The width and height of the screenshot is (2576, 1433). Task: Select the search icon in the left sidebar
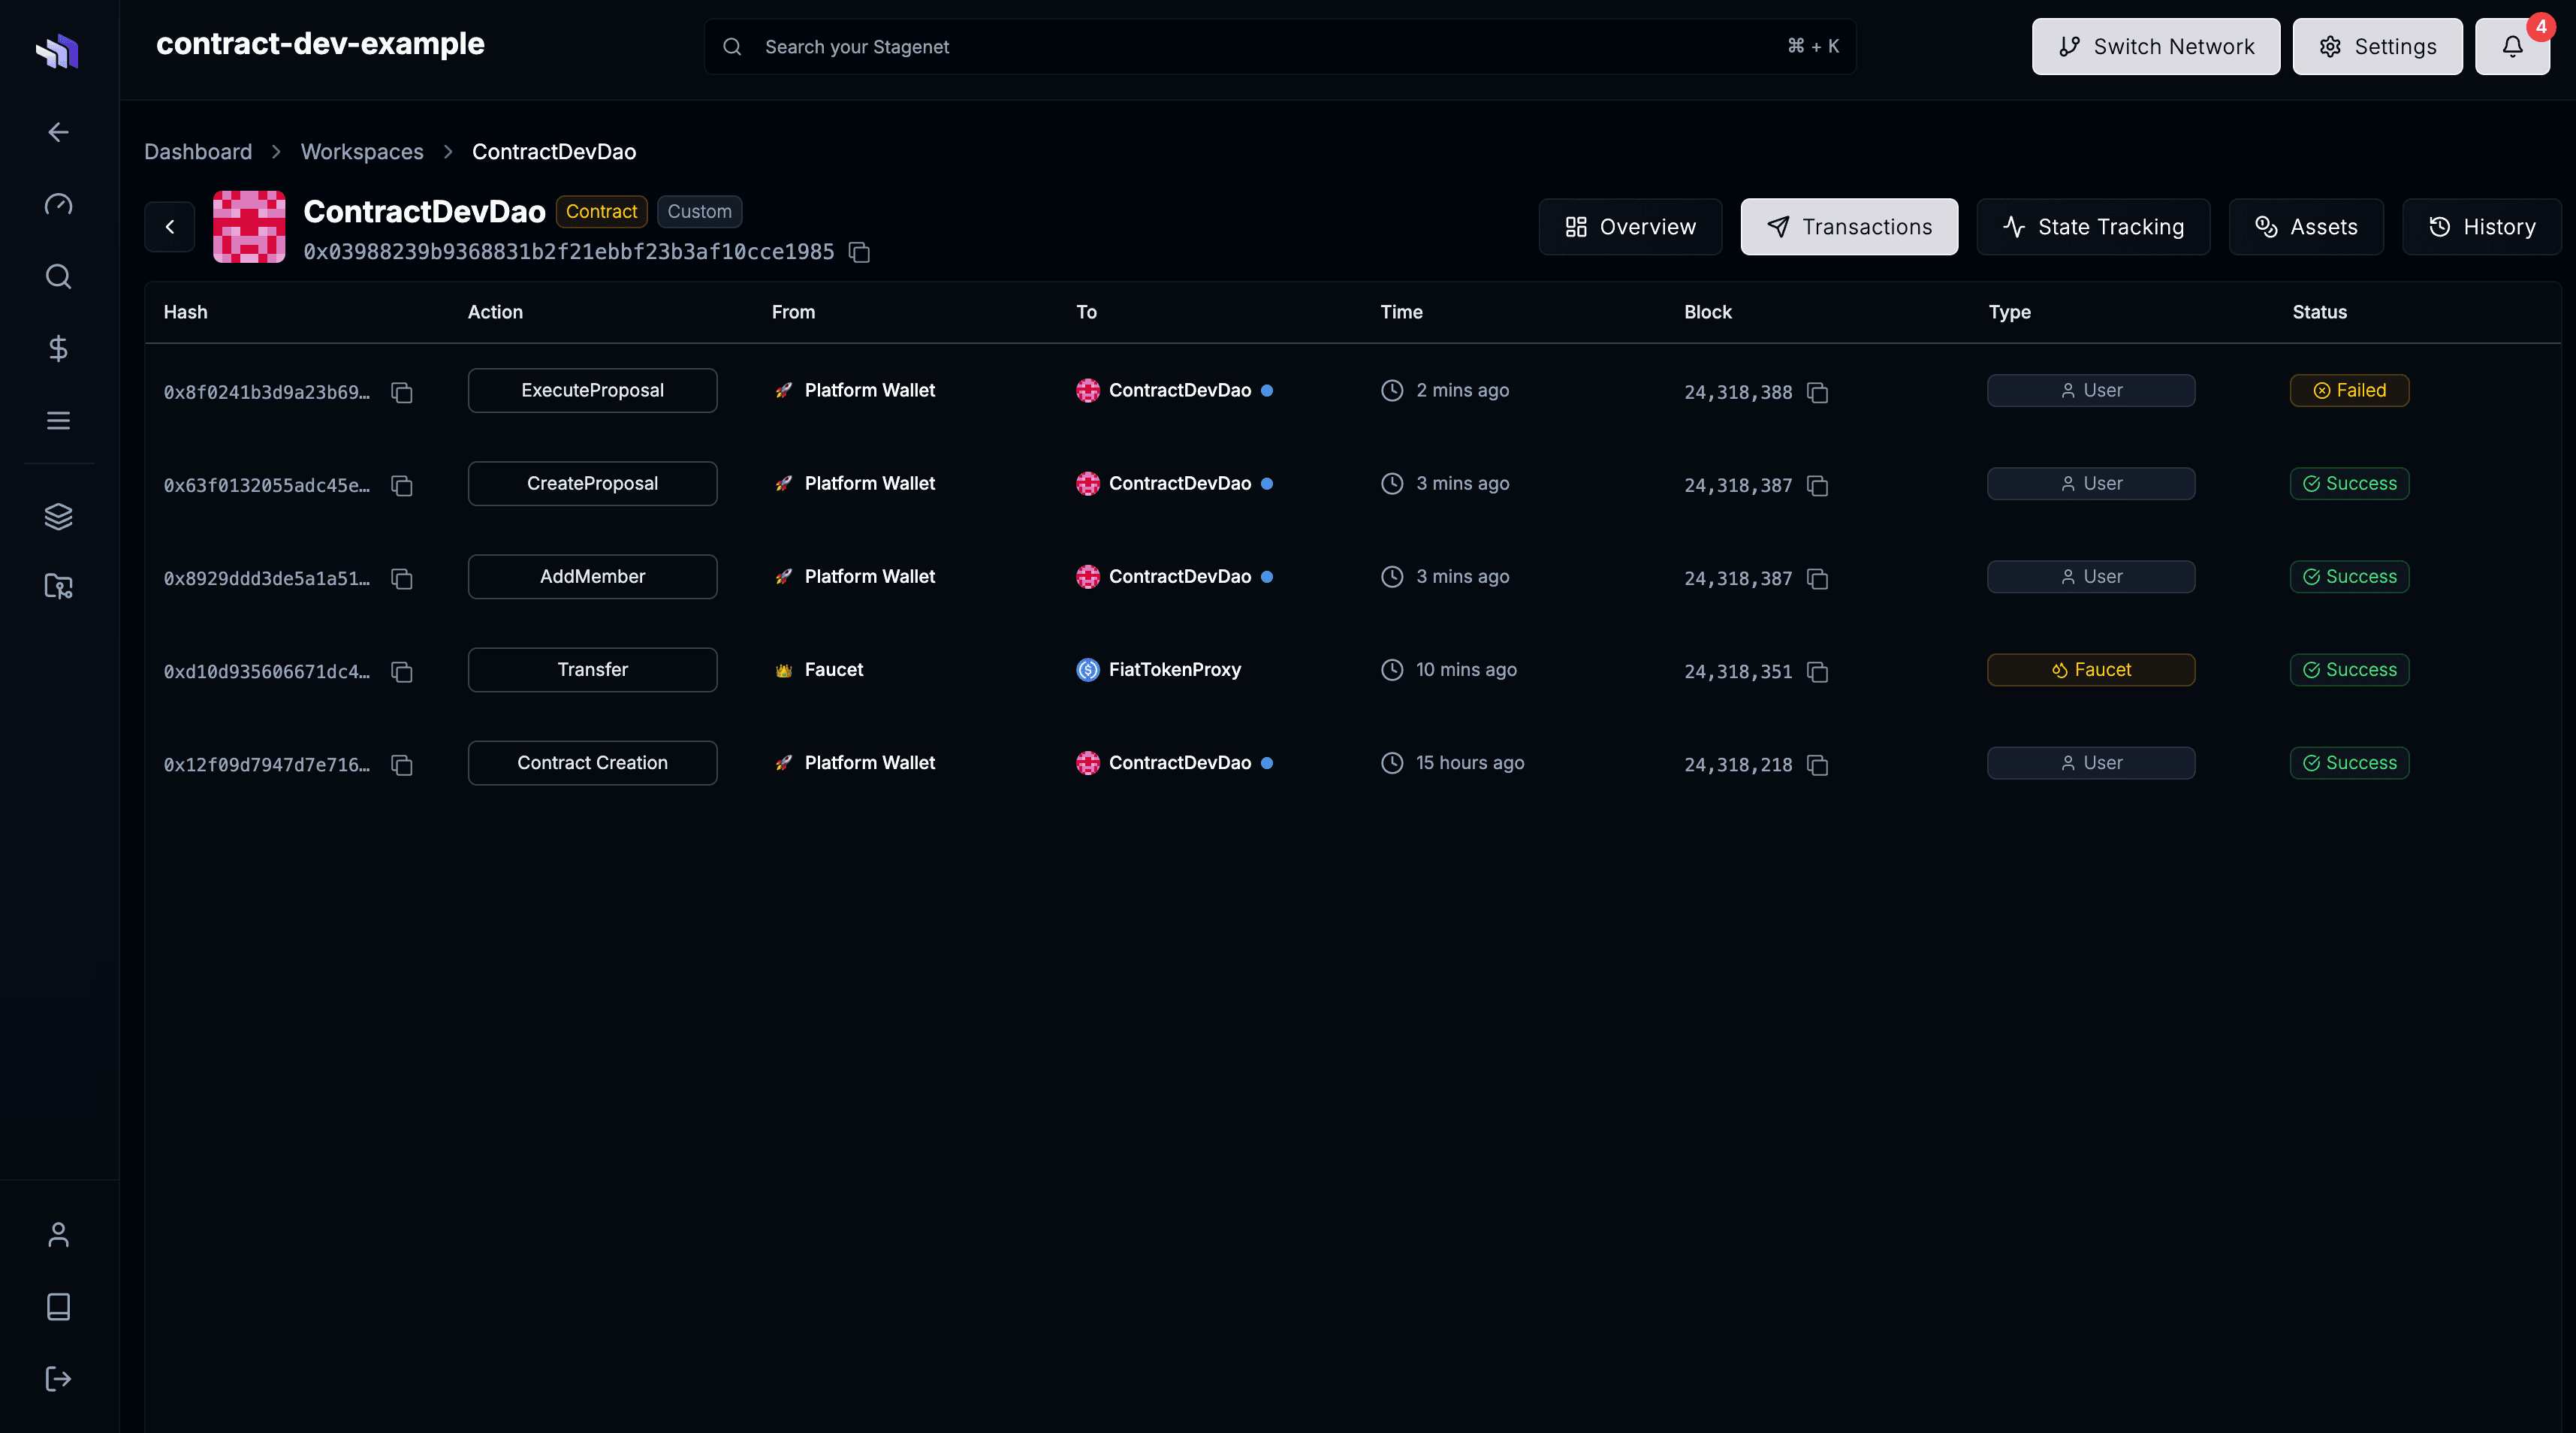click(57, 276)
